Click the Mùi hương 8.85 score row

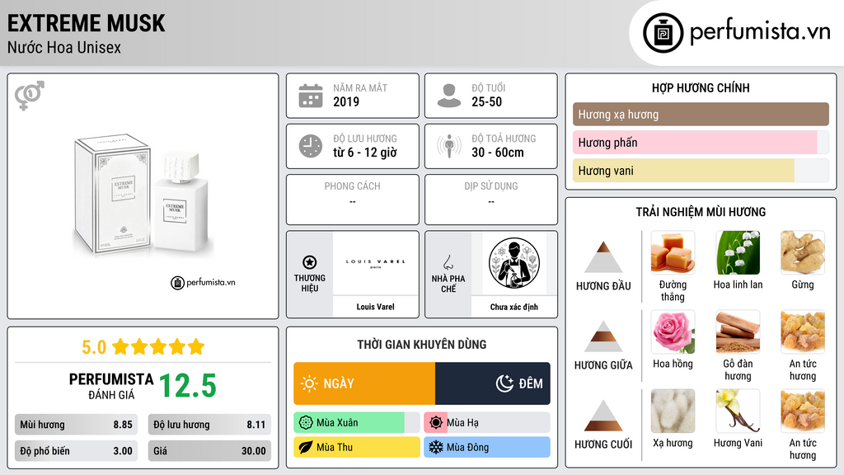click(76, 425)
